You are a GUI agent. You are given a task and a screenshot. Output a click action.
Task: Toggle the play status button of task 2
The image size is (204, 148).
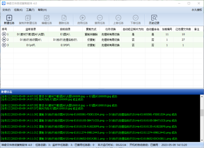coord(4,40)
